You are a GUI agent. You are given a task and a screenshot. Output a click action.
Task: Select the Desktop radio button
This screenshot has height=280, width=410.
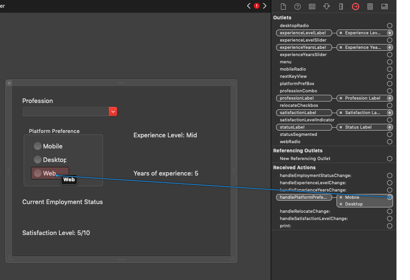[38, 160]
